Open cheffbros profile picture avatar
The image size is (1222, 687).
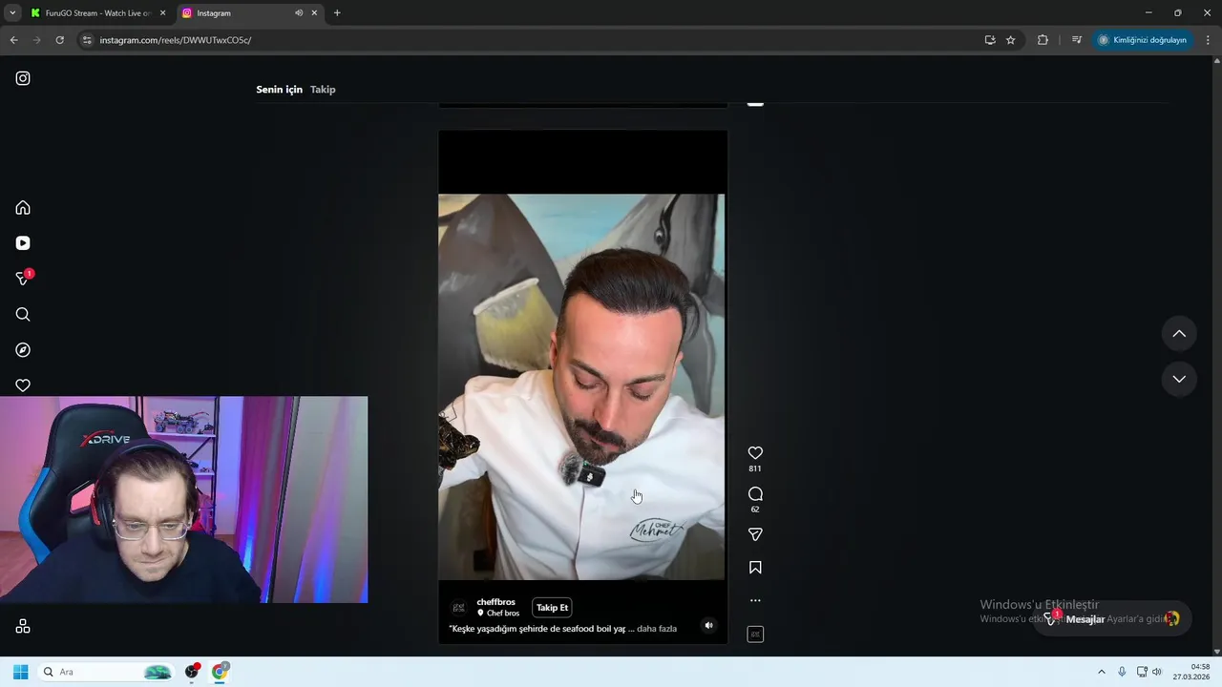458,608
